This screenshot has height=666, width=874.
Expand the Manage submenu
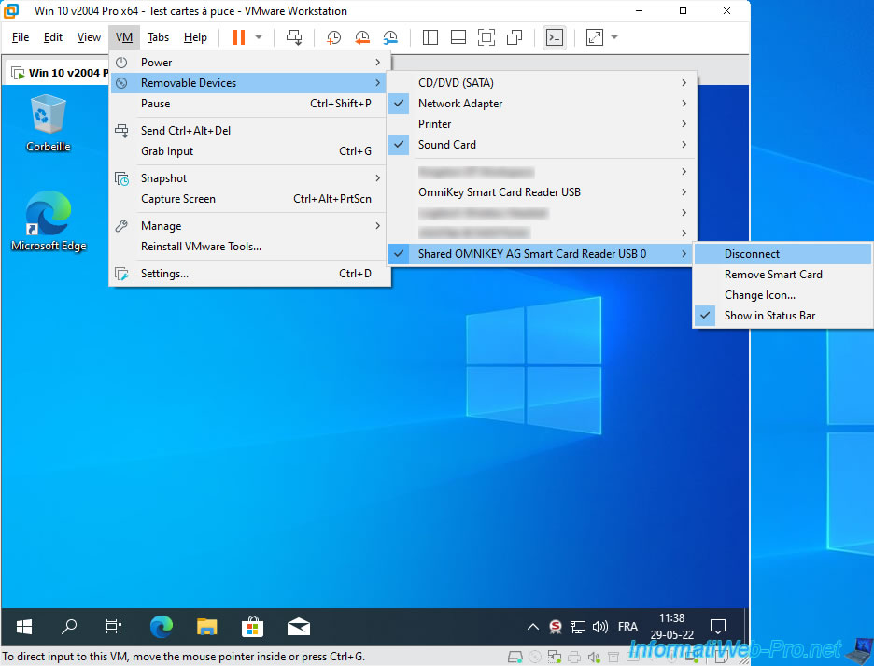tap(250, 226)
